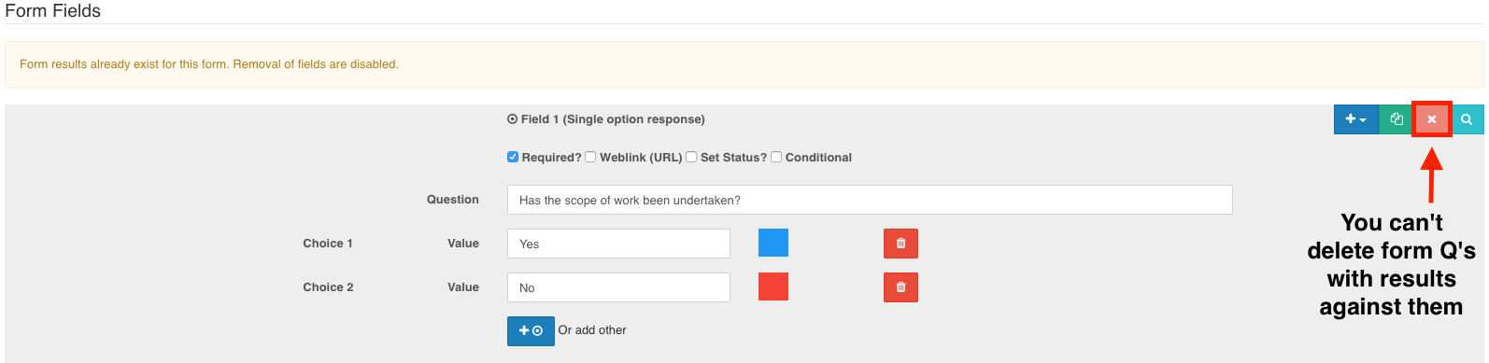Screen dimensions: 1489x363
Task: Click the green duplicate field icon
Action: [x=1396, y=119]
